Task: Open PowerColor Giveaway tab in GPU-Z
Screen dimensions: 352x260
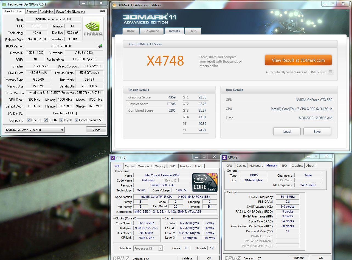Action: click(x=71, y=12)
